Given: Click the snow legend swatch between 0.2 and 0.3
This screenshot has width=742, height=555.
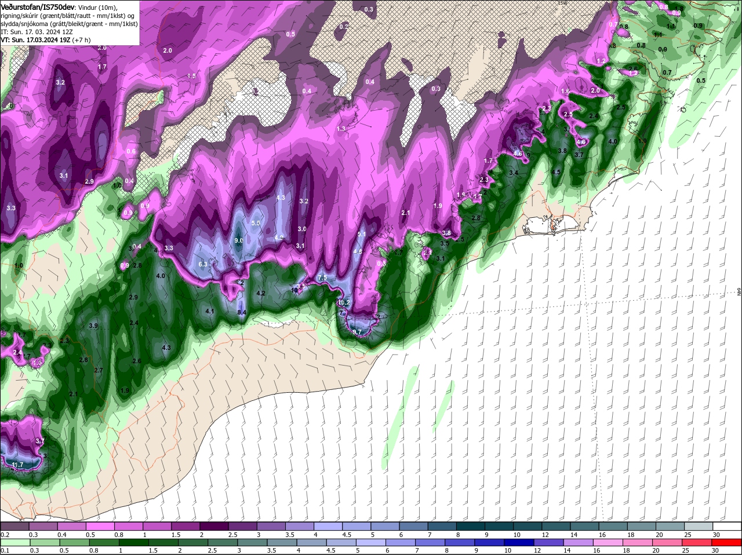Looking at the screenshot, I should 14,526.
